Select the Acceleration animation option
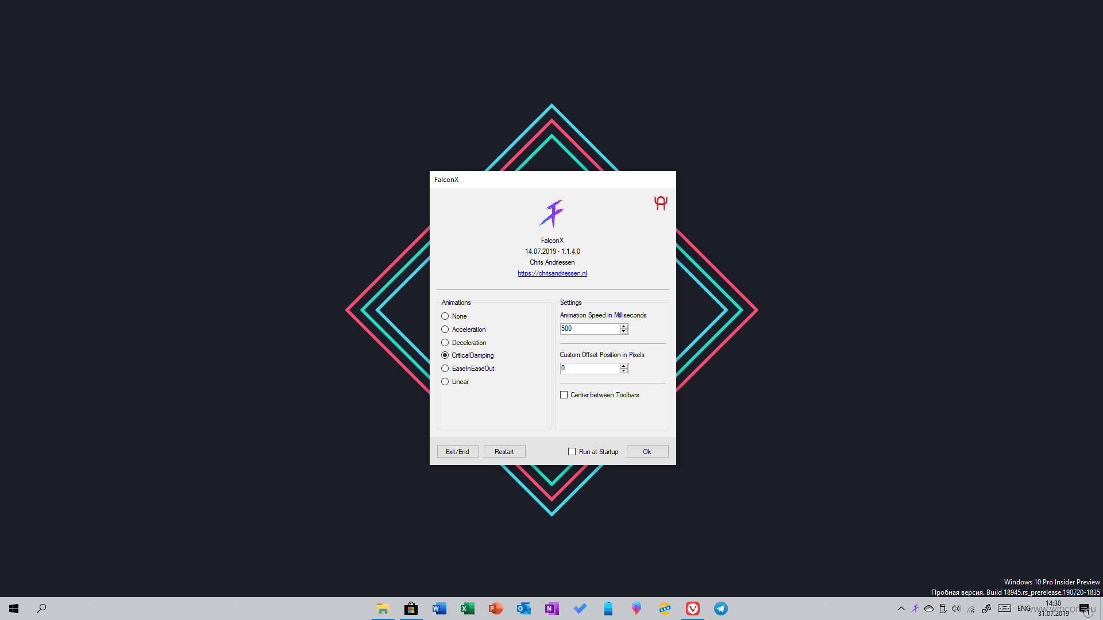Image resolution: width=1103 pixels, height=620 pixels. [464, 330]
